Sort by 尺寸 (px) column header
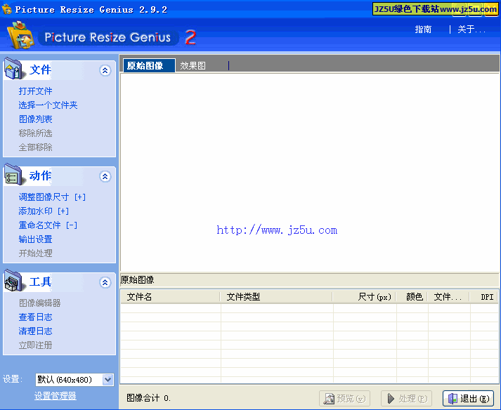The width and height of the screenshot is (501, 410). [364, 297]
